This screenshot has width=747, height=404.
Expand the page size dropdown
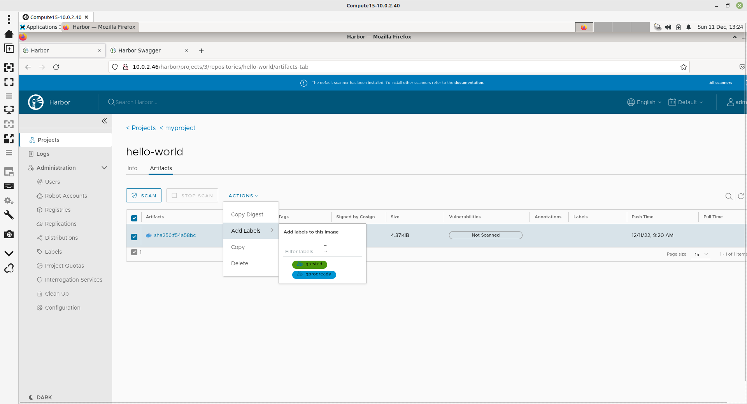coord(701,254)
